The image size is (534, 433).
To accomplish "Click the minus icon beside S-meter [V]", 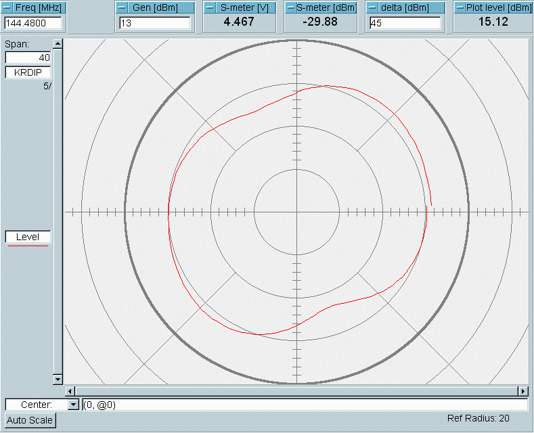I will (x=210, y=7).
